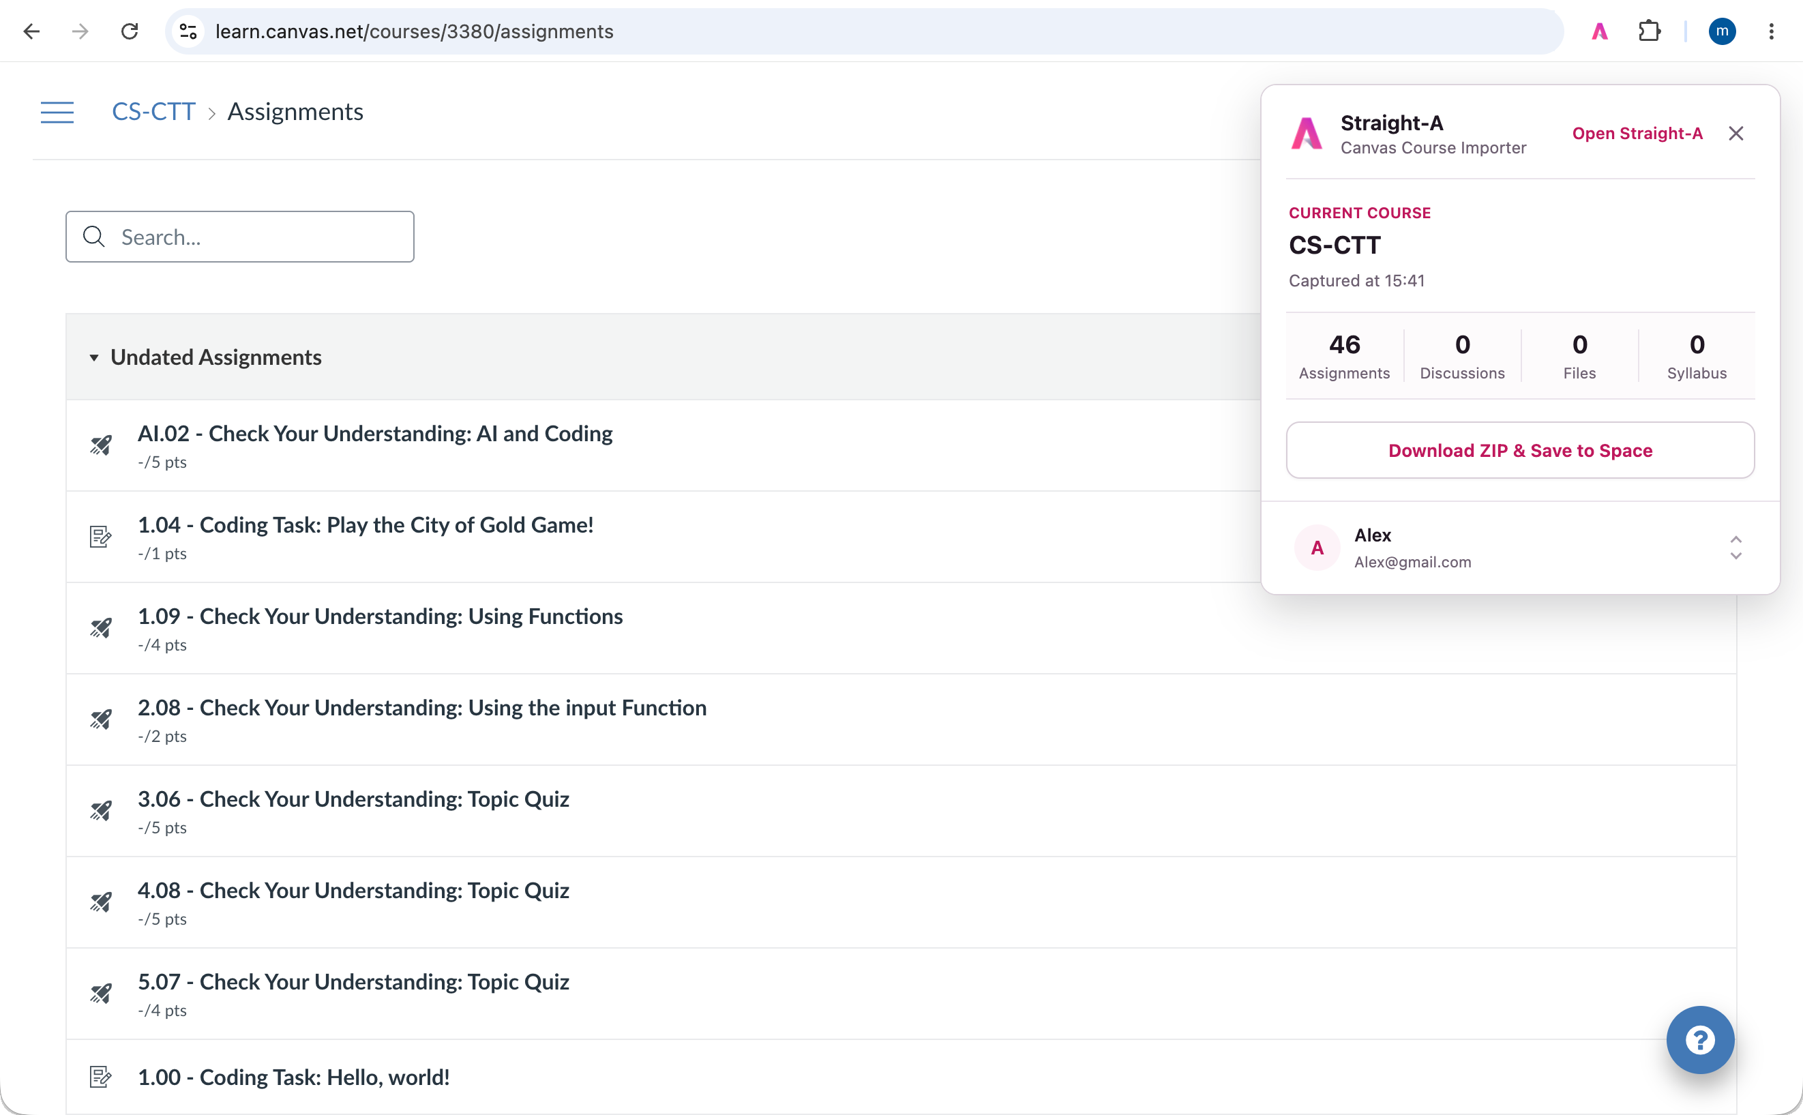
Task: Click the Straight-A extension icon in toolbar
Action: coord(1598,31)
